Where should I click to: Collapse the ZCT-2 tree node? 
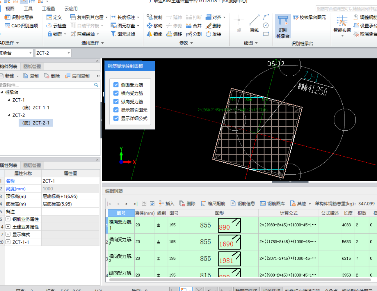coord(9,115)
